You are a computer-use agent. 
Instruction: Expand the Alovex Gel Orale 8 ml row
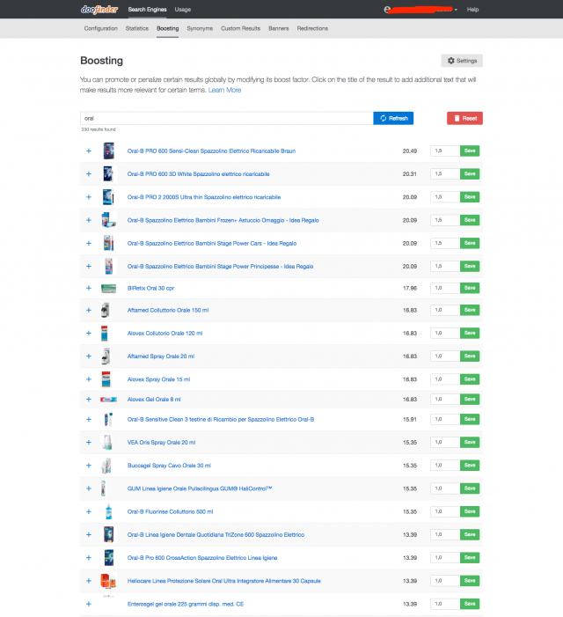(x=89, y=400)
